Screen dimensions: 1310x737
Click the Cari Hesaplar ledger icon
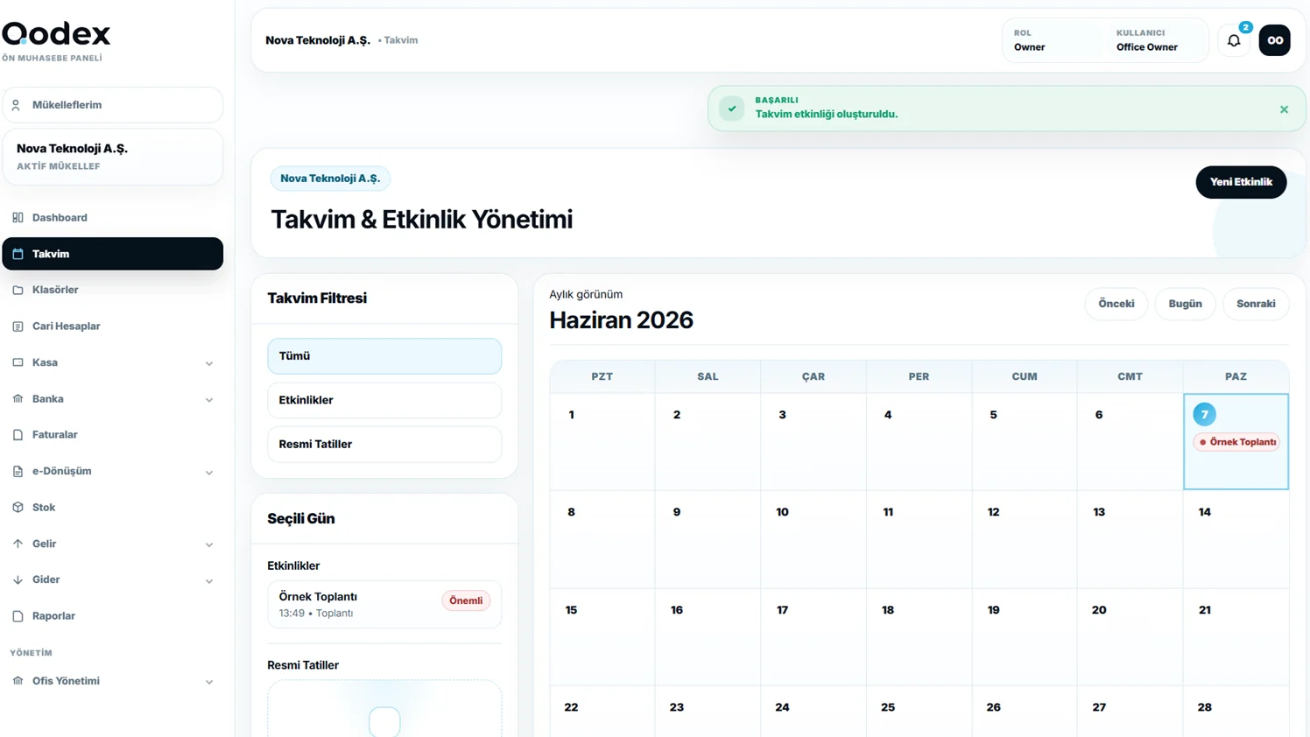click(x=18, y=326)
